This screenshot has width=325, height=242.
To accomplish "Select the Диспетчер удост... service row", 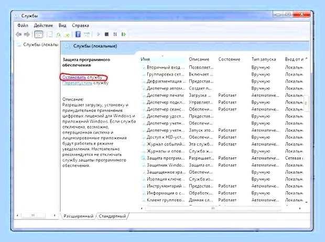I will pos(223,116).
